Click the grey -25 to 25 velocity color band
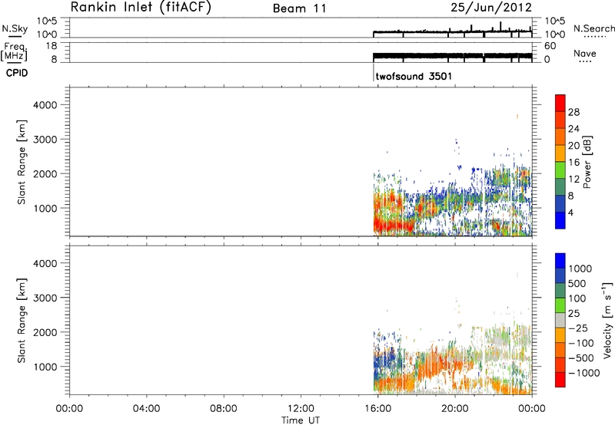Image resolution: width=615 pixels, height=425 pixels. [x=560, y=321]
